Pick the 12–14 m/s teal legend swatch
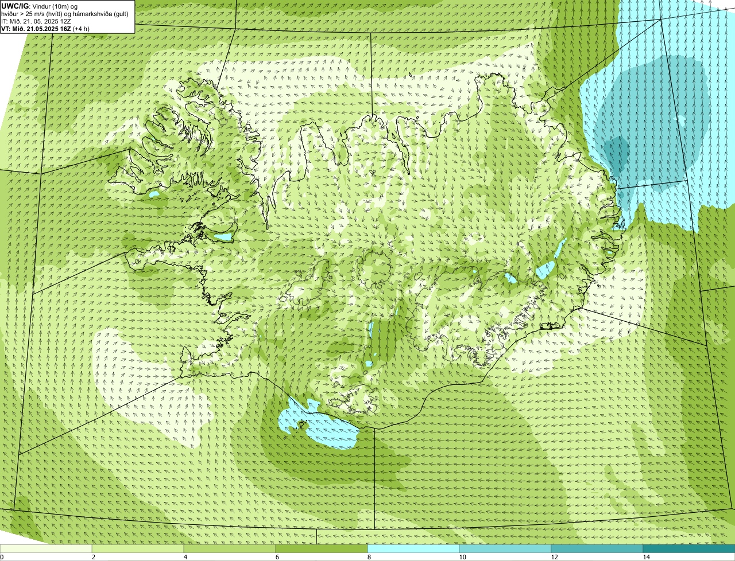 [597, 548]
